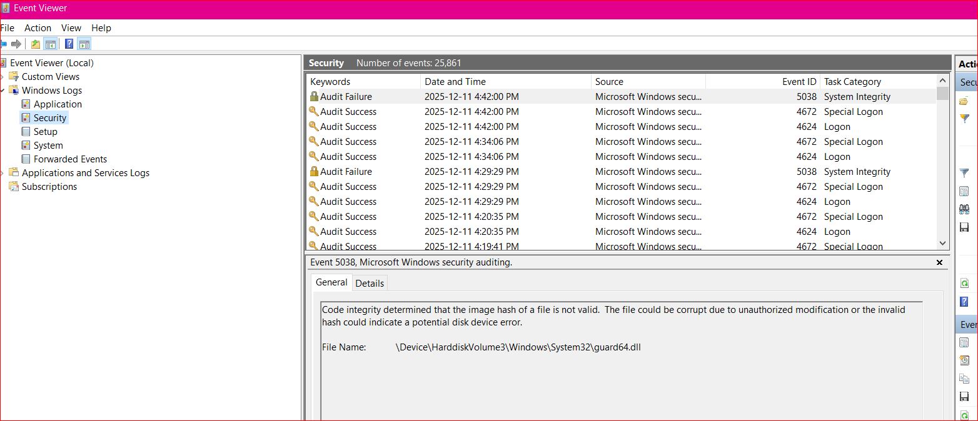Screen dimensions: 978x421
Task: Close the event preview pane
Action: click(939, 263)
